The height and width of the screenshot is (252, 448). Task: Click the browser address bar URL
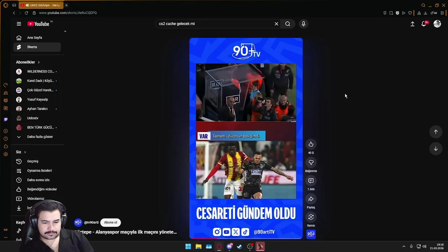pos(68,13)
